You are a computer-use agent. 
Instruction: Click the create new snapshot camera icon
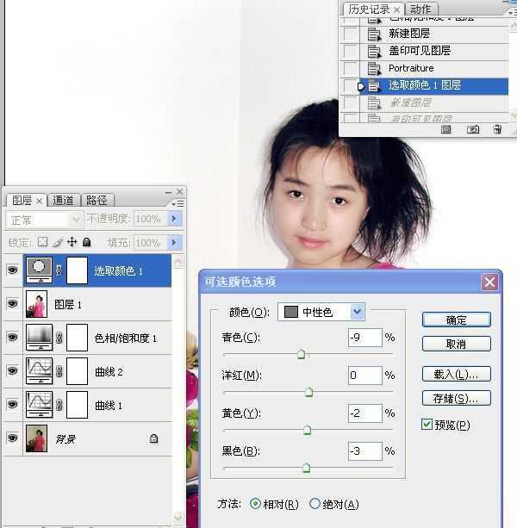[472, 129]
